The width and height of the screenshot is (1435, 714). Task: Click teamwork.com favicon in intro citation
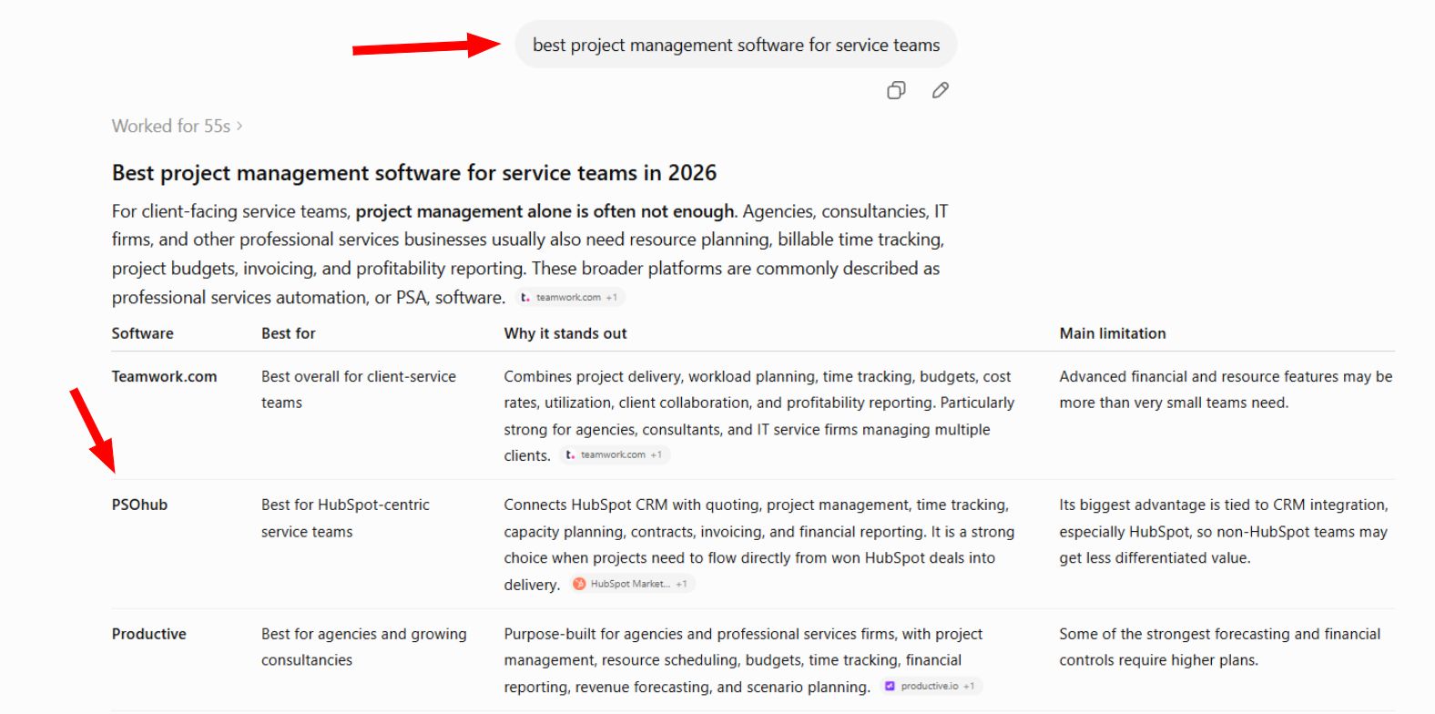click(525, 298)
